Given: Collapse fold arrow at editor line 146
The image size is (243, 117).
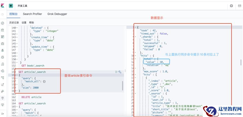Looking at the screenshot, I should (x=17, y=47).
